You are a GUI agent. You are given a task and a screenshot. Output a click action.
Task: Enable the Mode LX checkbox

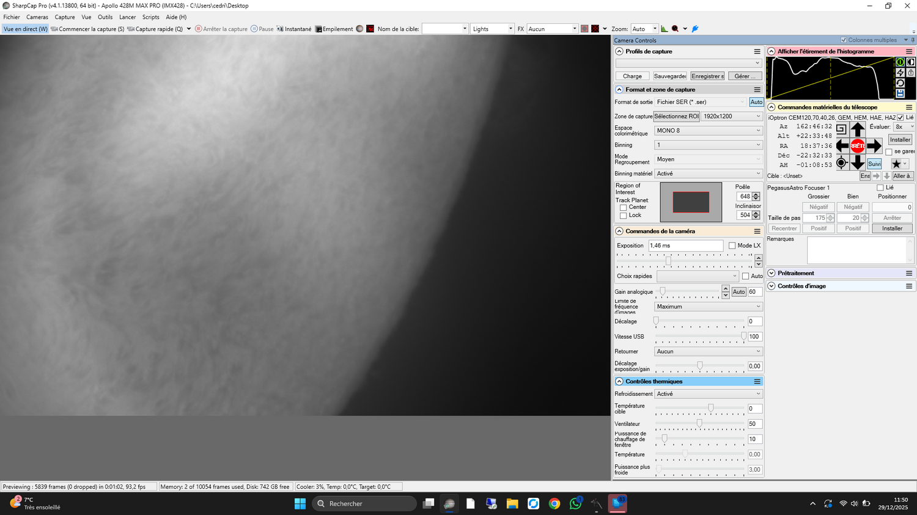[x=732, y=246]
